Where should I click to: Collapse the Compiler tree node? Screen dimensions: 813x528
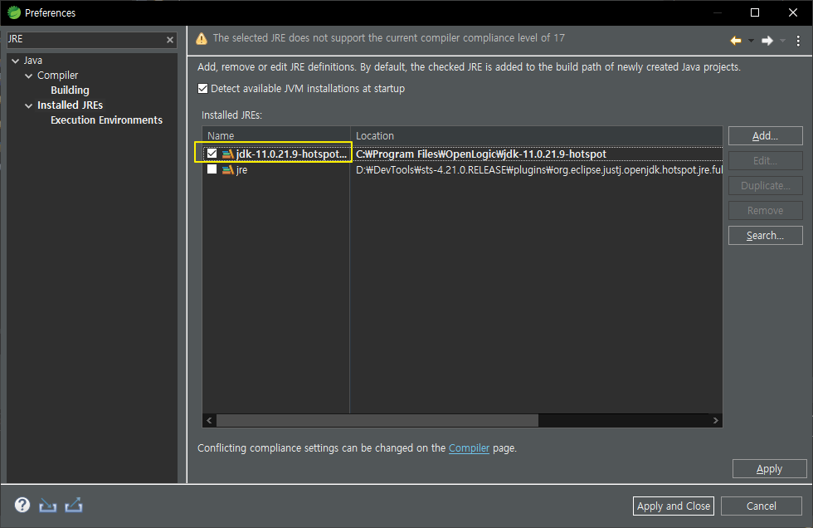[x=28, y=76]
